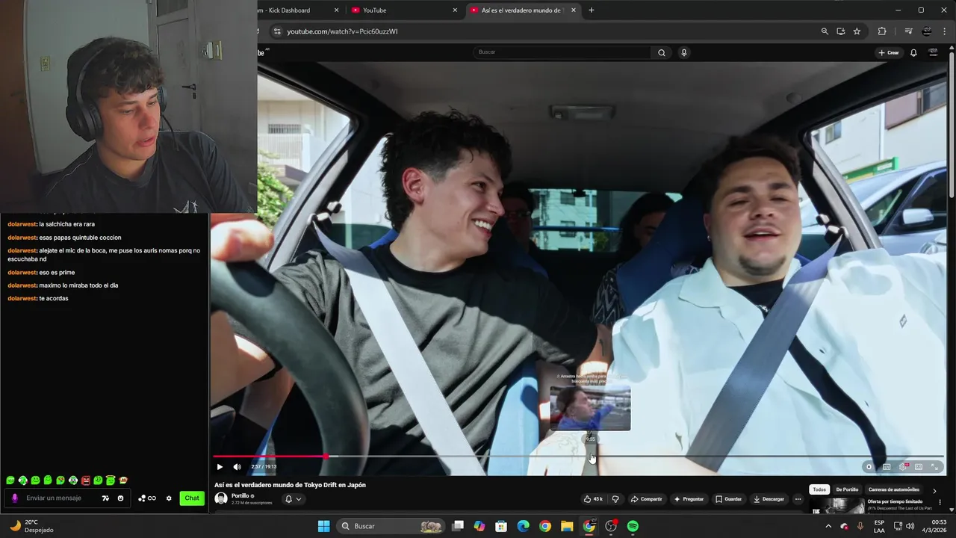Click the Crear button on YouTube
The image size is (956, 538).
pyautogui.click(x=889, y=52)
